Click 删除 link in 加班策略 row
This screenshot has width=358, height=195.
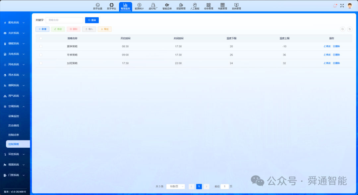[x=336, y=63]
